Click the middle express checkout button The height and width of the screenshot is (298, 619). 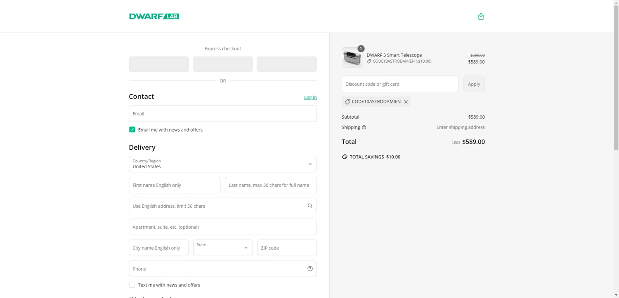click(223, 64)
